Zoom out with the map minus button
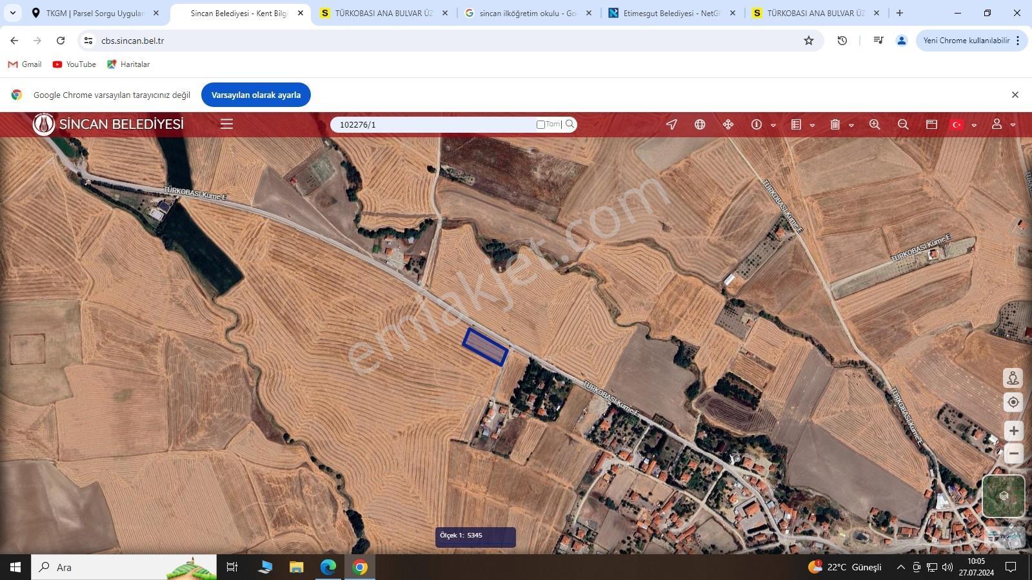 (1013, 453)
